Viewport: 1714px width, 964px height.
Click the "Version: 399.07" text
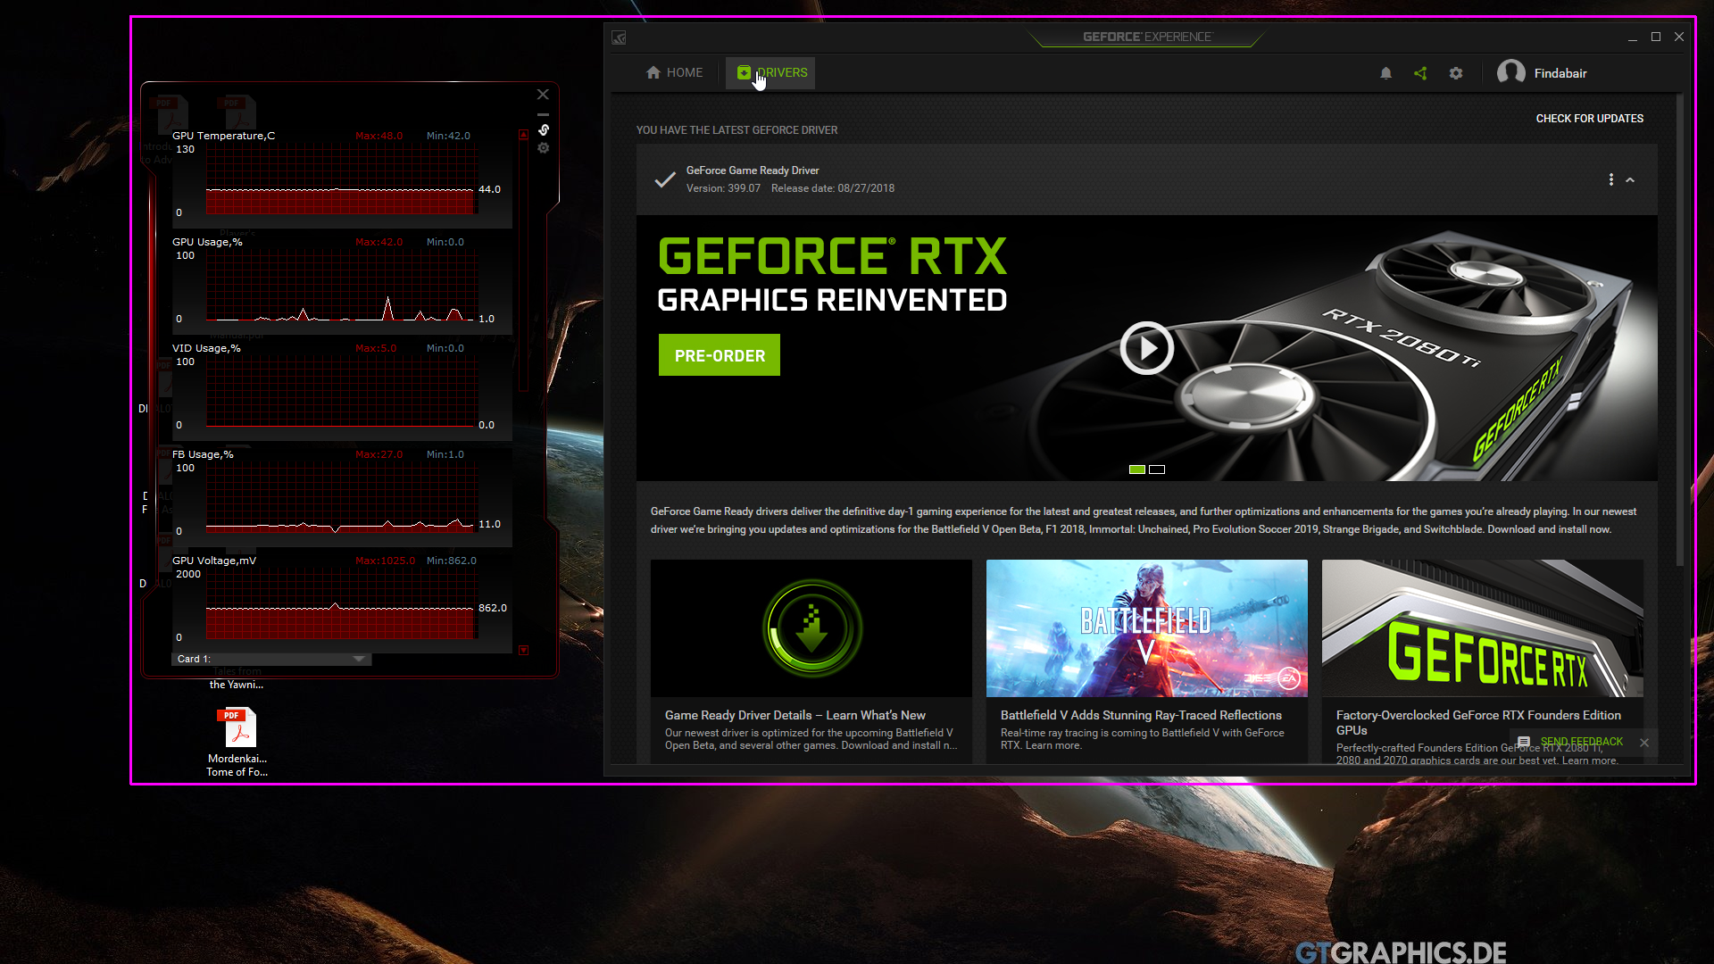click(723, 188)
